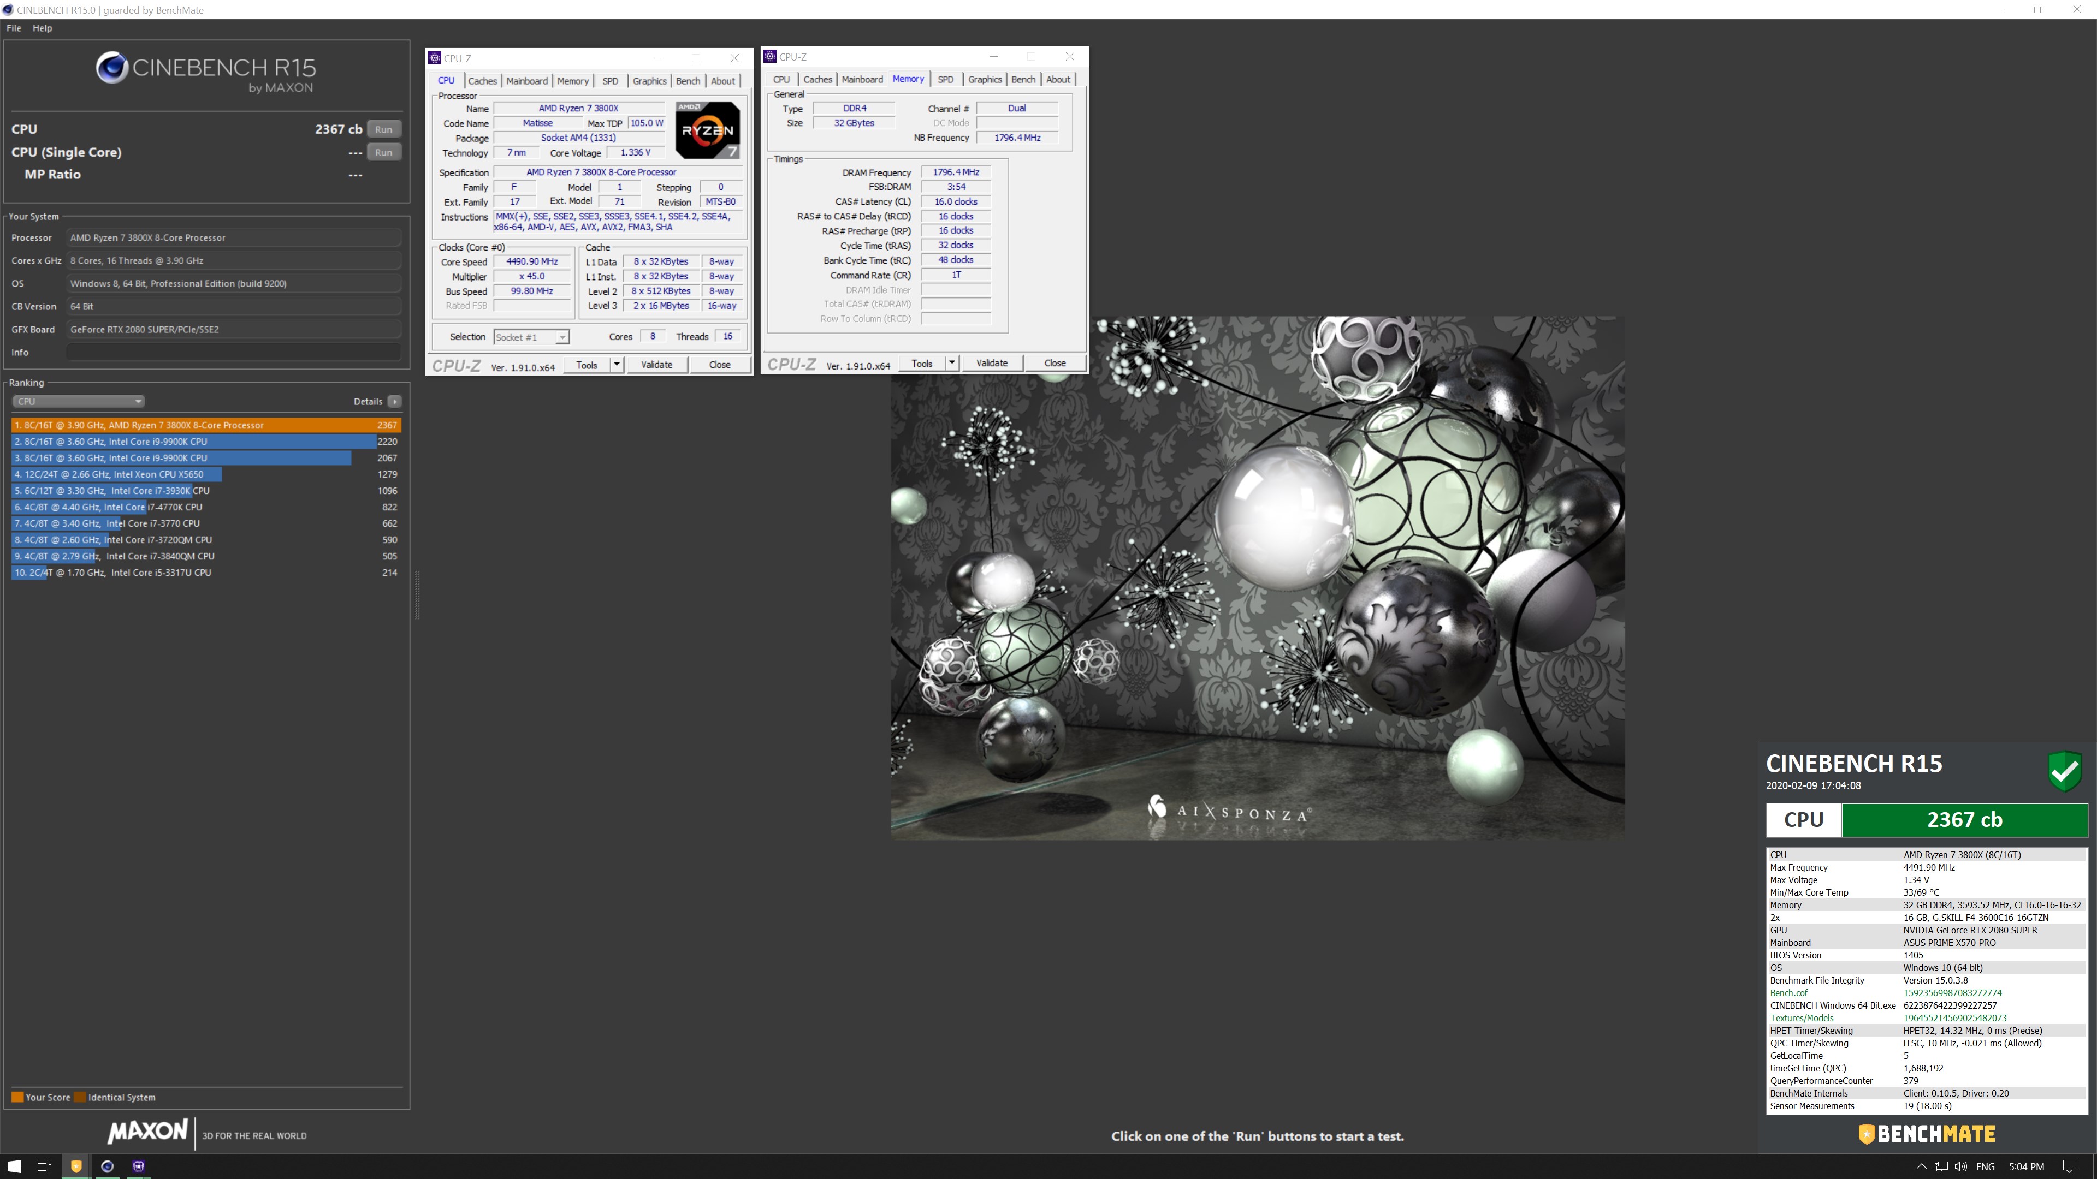Open BenchMate from the taskbar
This screenshot has height=1179, width=2097.
point(76,1166)
